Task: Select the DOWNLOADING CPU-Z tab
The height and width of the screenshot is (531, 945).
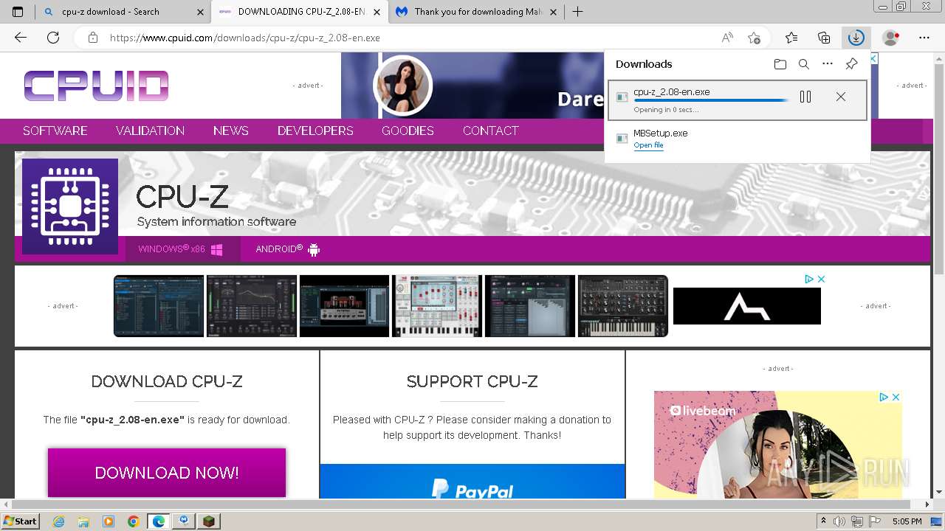Action: [300, 12]
